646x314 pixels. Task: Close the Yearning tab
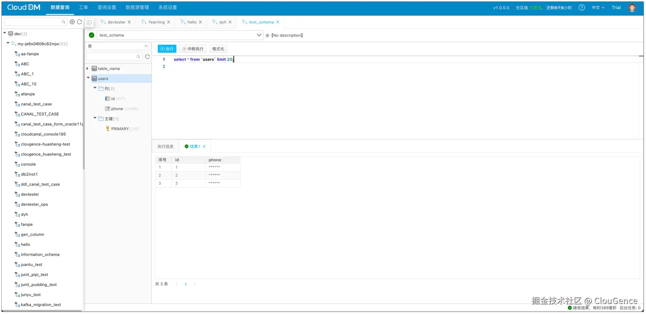pyautogui.click(x=169, y=22)
